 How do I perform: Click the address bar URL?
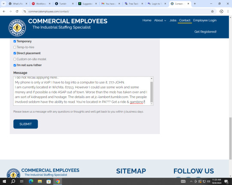[49, 12]
